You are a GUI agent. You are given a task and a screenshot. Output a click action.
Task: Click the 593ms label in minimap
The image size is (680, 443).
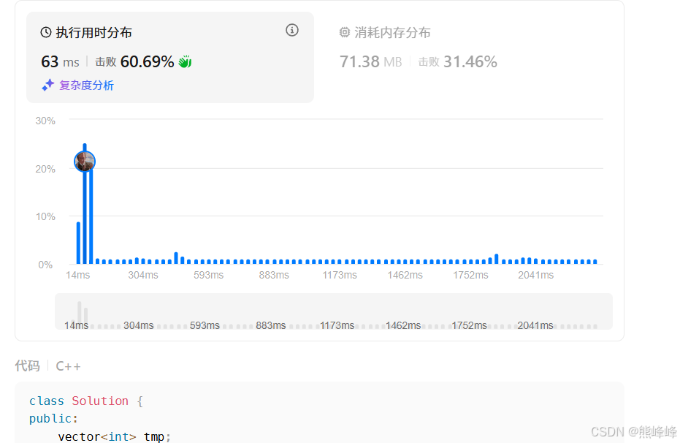[x=205, y=325]
